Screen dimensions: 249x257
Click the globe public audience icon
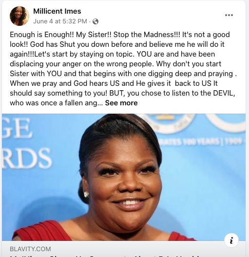(x=96, y=21)
